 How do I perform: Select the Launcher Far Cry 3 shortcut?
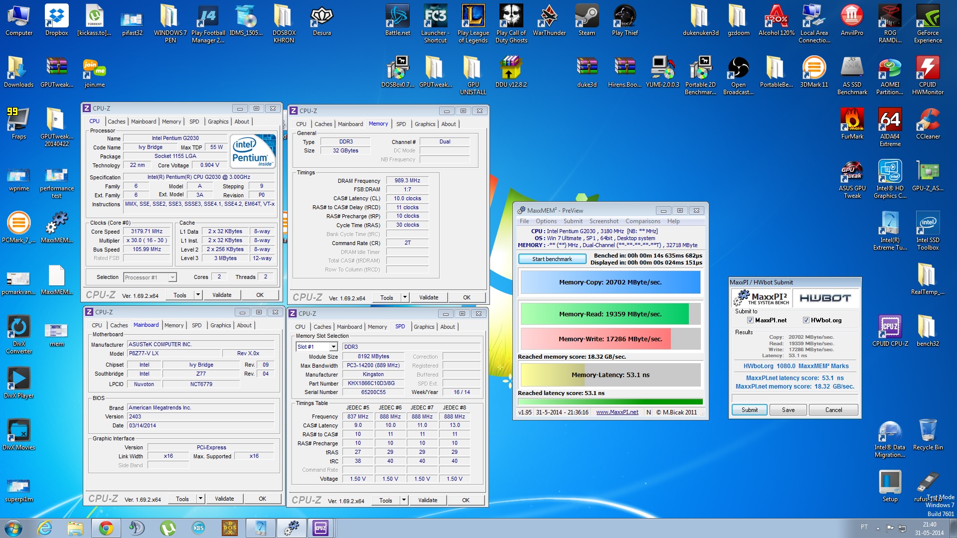click(435, 24)
